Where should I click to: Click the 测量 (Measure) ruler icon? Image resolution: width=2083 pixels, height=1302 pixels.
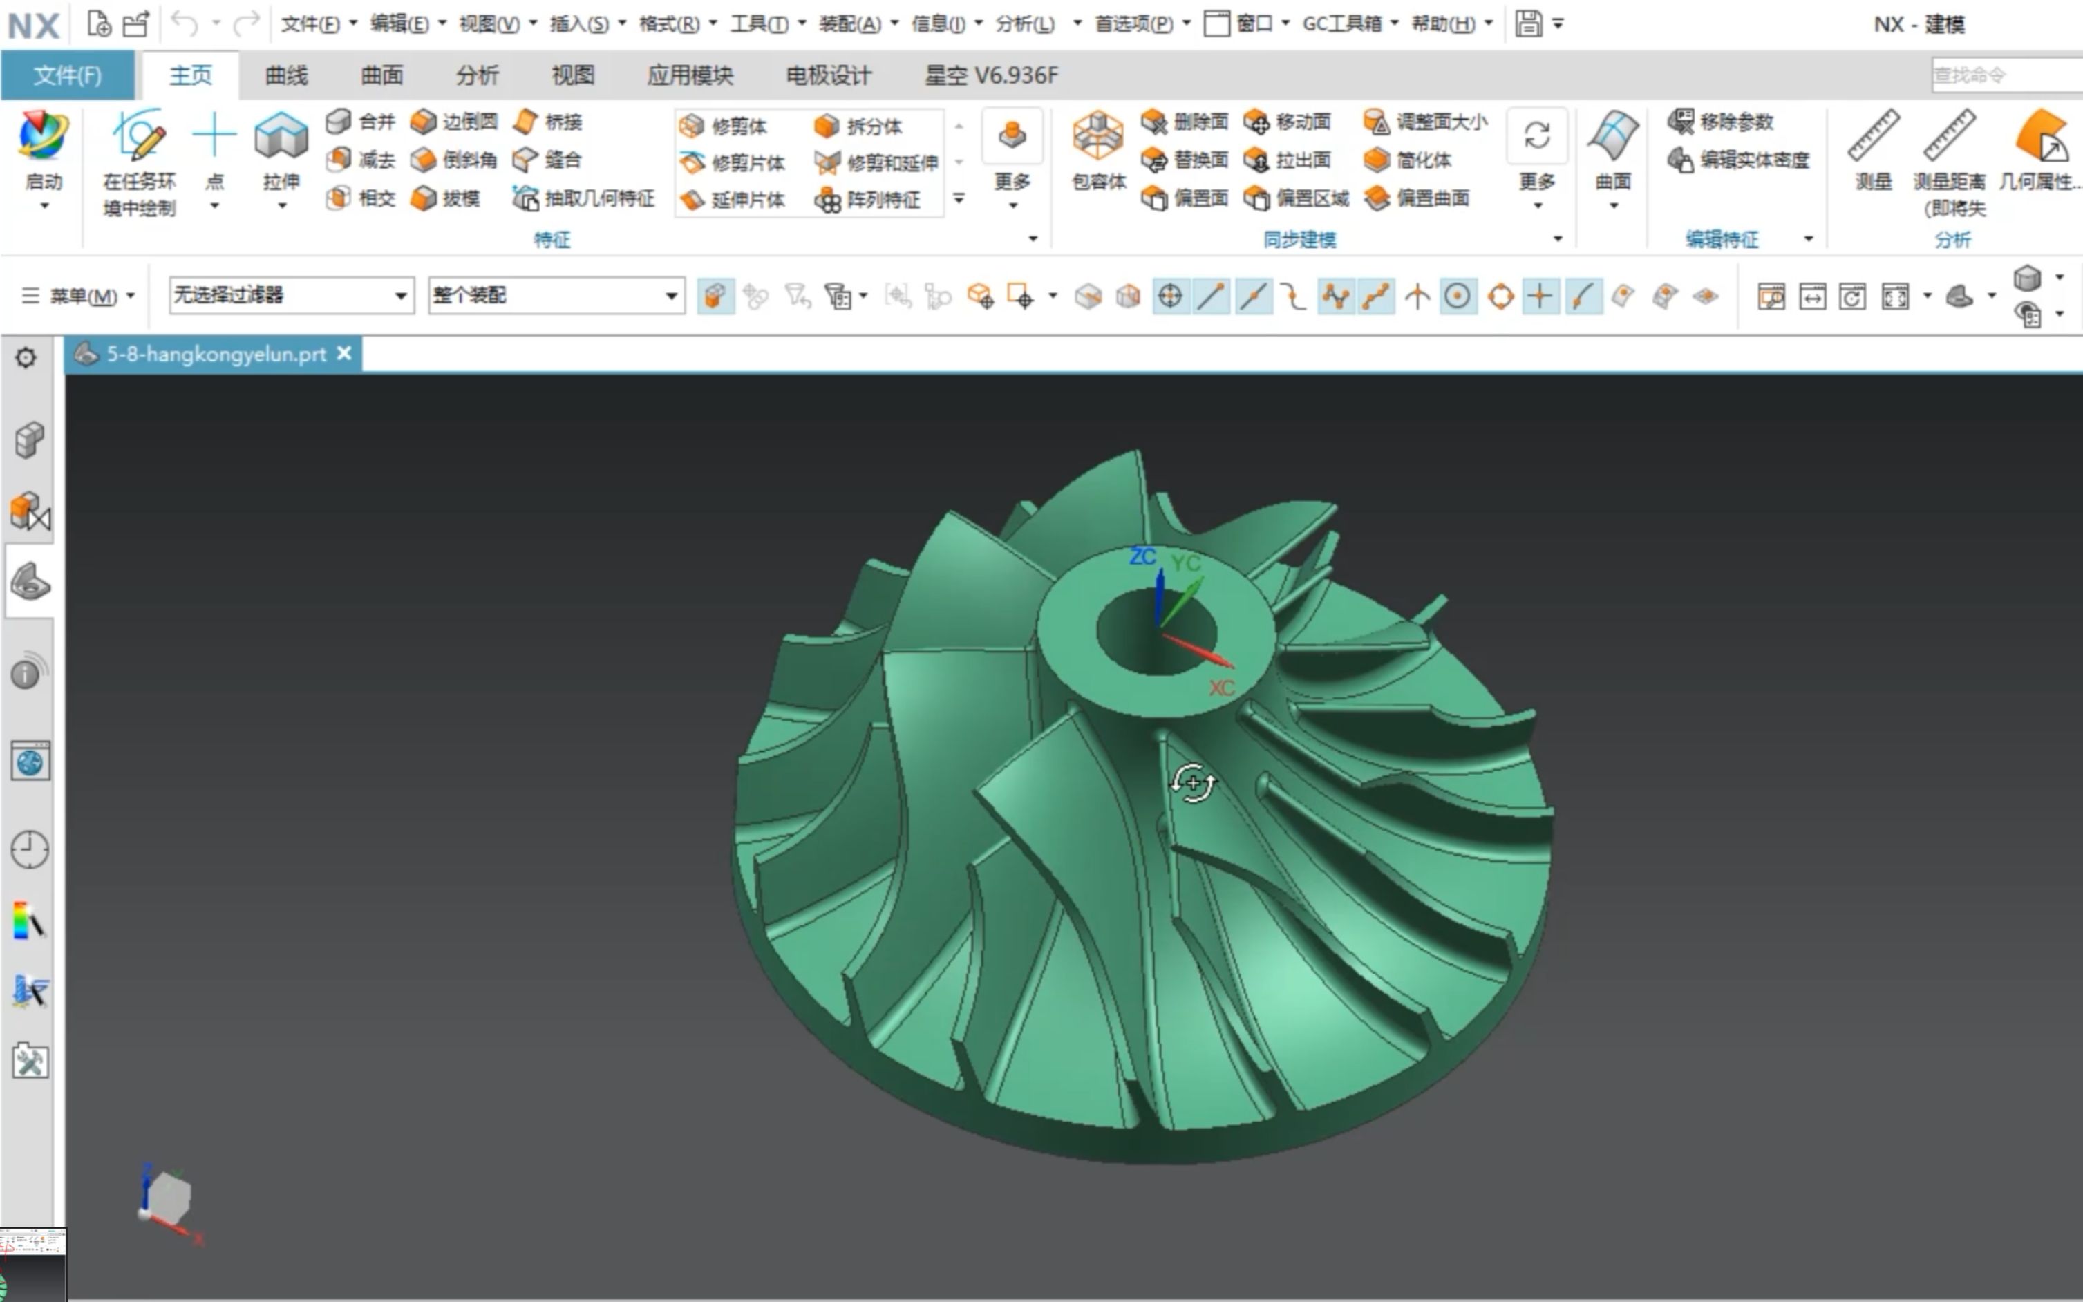click(x=1872, y=137)
